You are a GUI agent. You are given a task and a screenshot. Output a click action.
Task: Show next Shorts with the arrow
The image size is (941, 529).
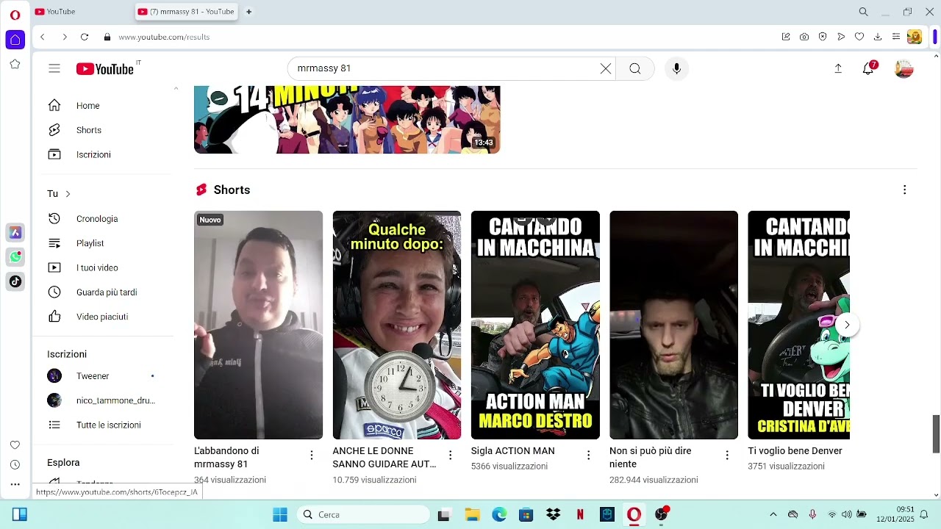tap(847, 325)
